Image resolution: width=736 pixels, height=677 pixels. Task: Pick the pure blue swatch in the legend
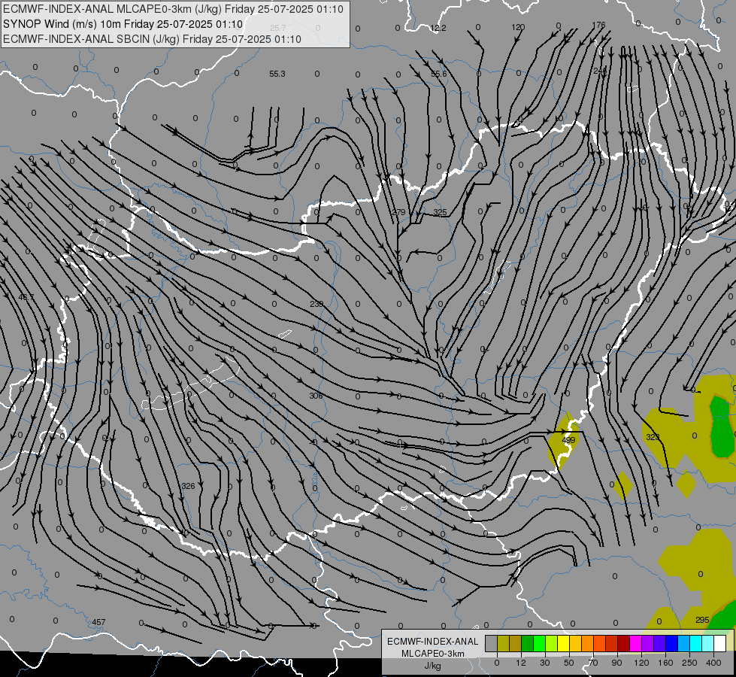tap(672, 644)
